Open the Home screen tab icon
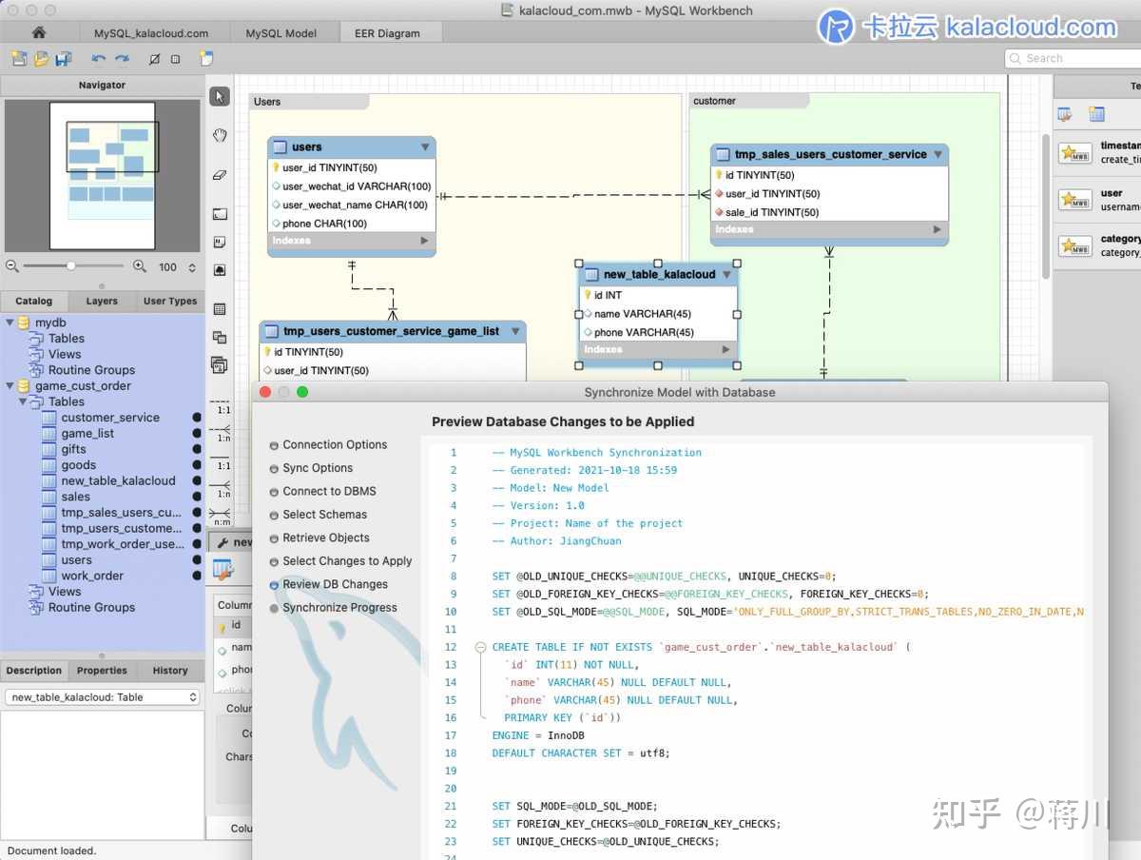Viewport: 1141px width, 860px height. coord(38,32)
